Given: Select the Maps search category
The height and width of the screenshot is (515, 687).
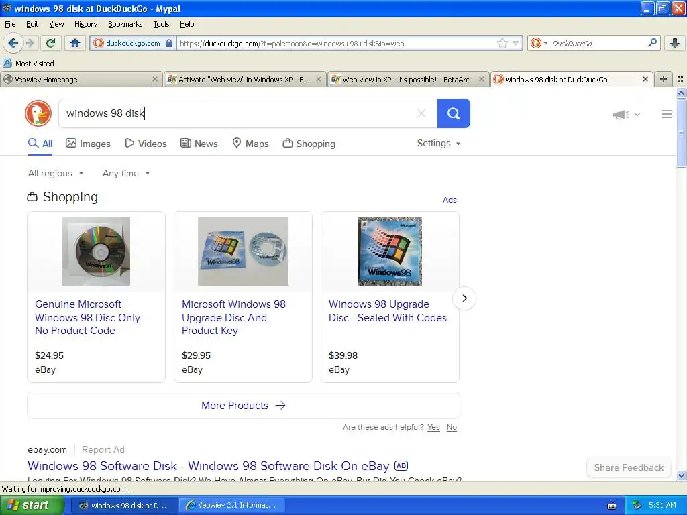Looking at the screenshot, I should point(251,144).
